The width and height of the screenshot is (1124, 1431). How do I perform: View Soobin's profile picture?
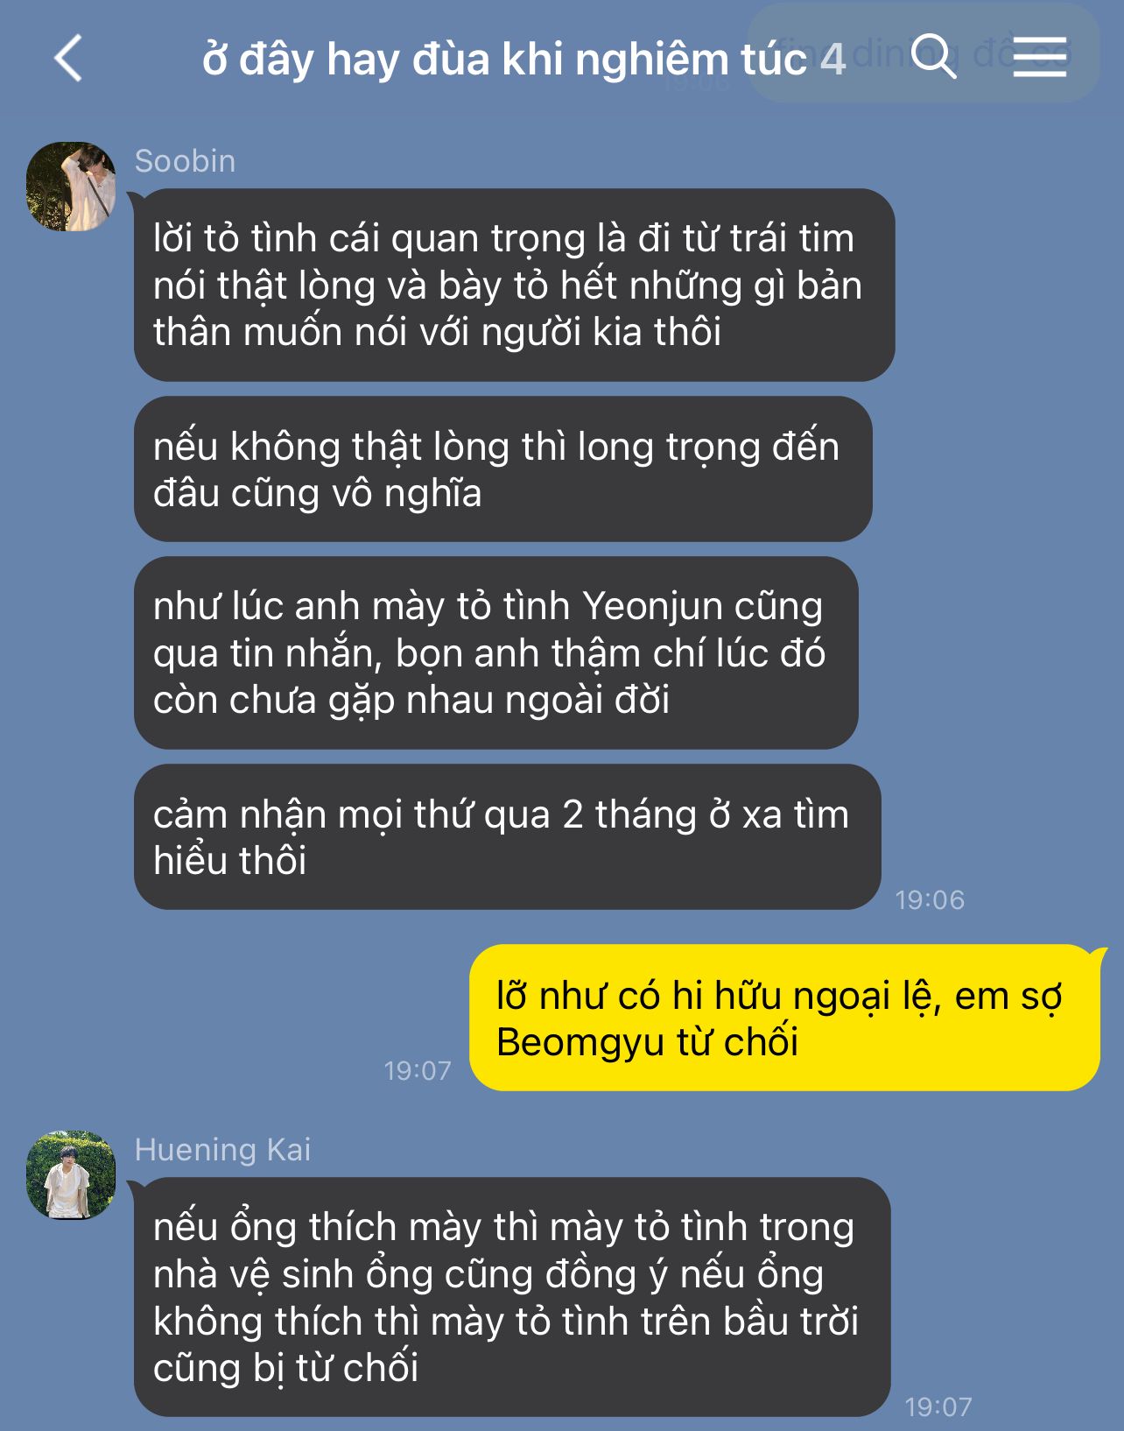pos(71,187)
